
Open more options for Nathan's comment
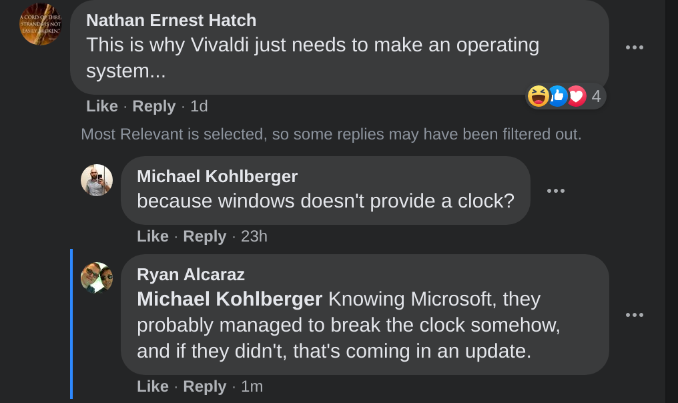coord(634,47)
